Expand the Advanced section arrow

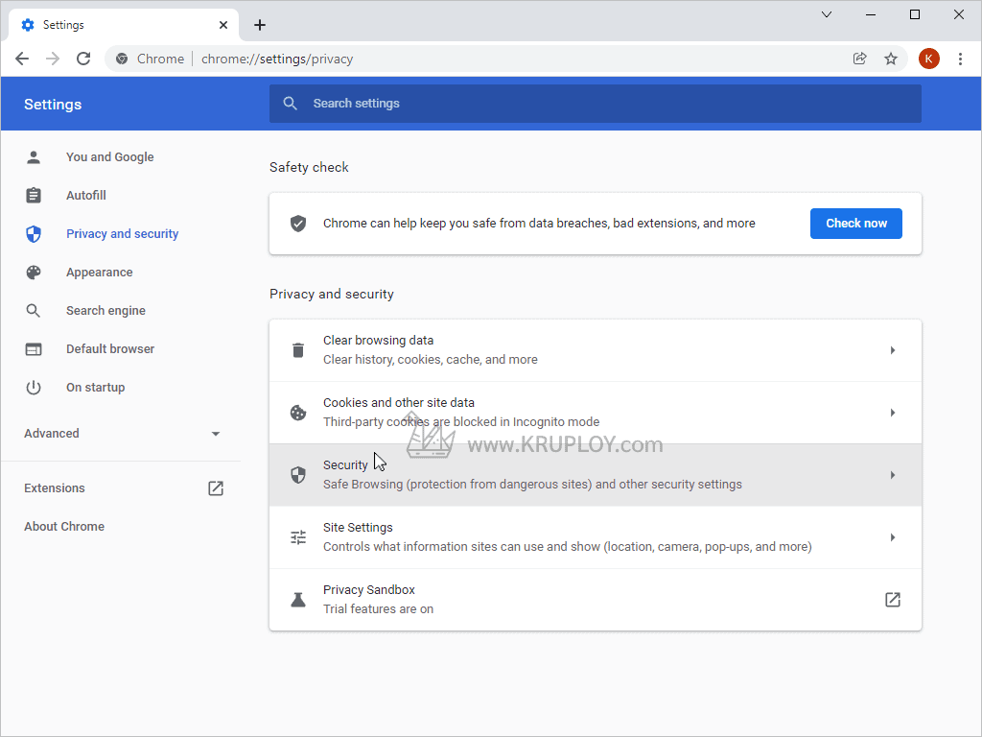(216, 434)
